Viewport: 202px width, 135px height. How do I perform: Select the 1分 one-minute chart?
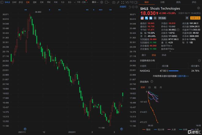(62, 2)
